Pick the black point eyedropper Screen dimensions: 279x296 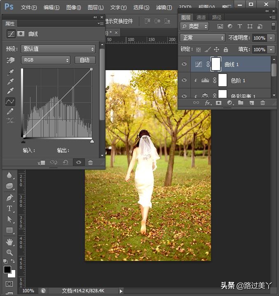pos(10,72)
